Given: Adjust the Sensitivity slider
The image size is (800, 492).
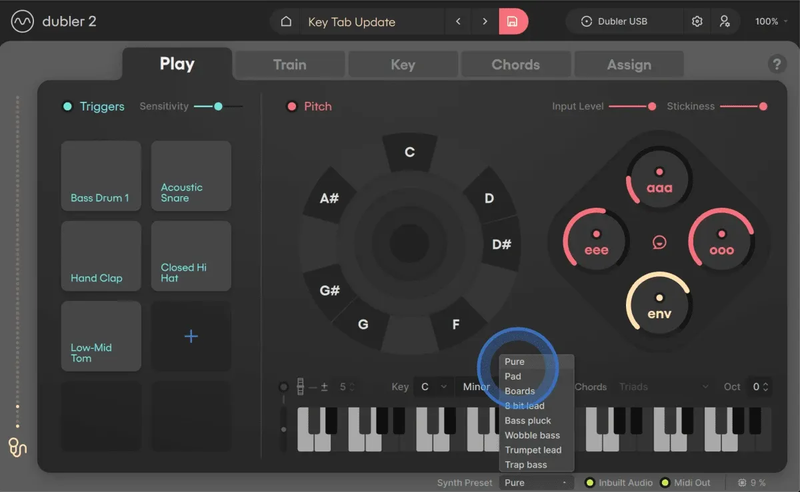Looking at the screenshot, I should tap(218, 107).
